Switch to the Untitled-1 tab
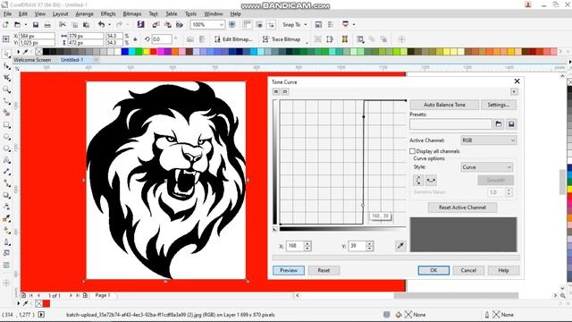This screenshot has width=572, height=322. (x=71, y=60)
